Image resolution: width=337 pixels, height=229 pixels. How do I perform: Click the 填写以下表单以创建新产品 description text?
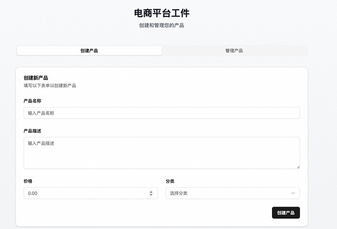pos(50,86)
